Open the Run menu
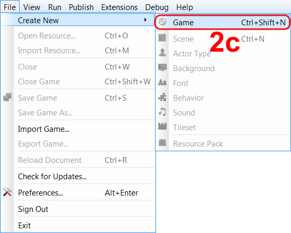 (54, 7)
